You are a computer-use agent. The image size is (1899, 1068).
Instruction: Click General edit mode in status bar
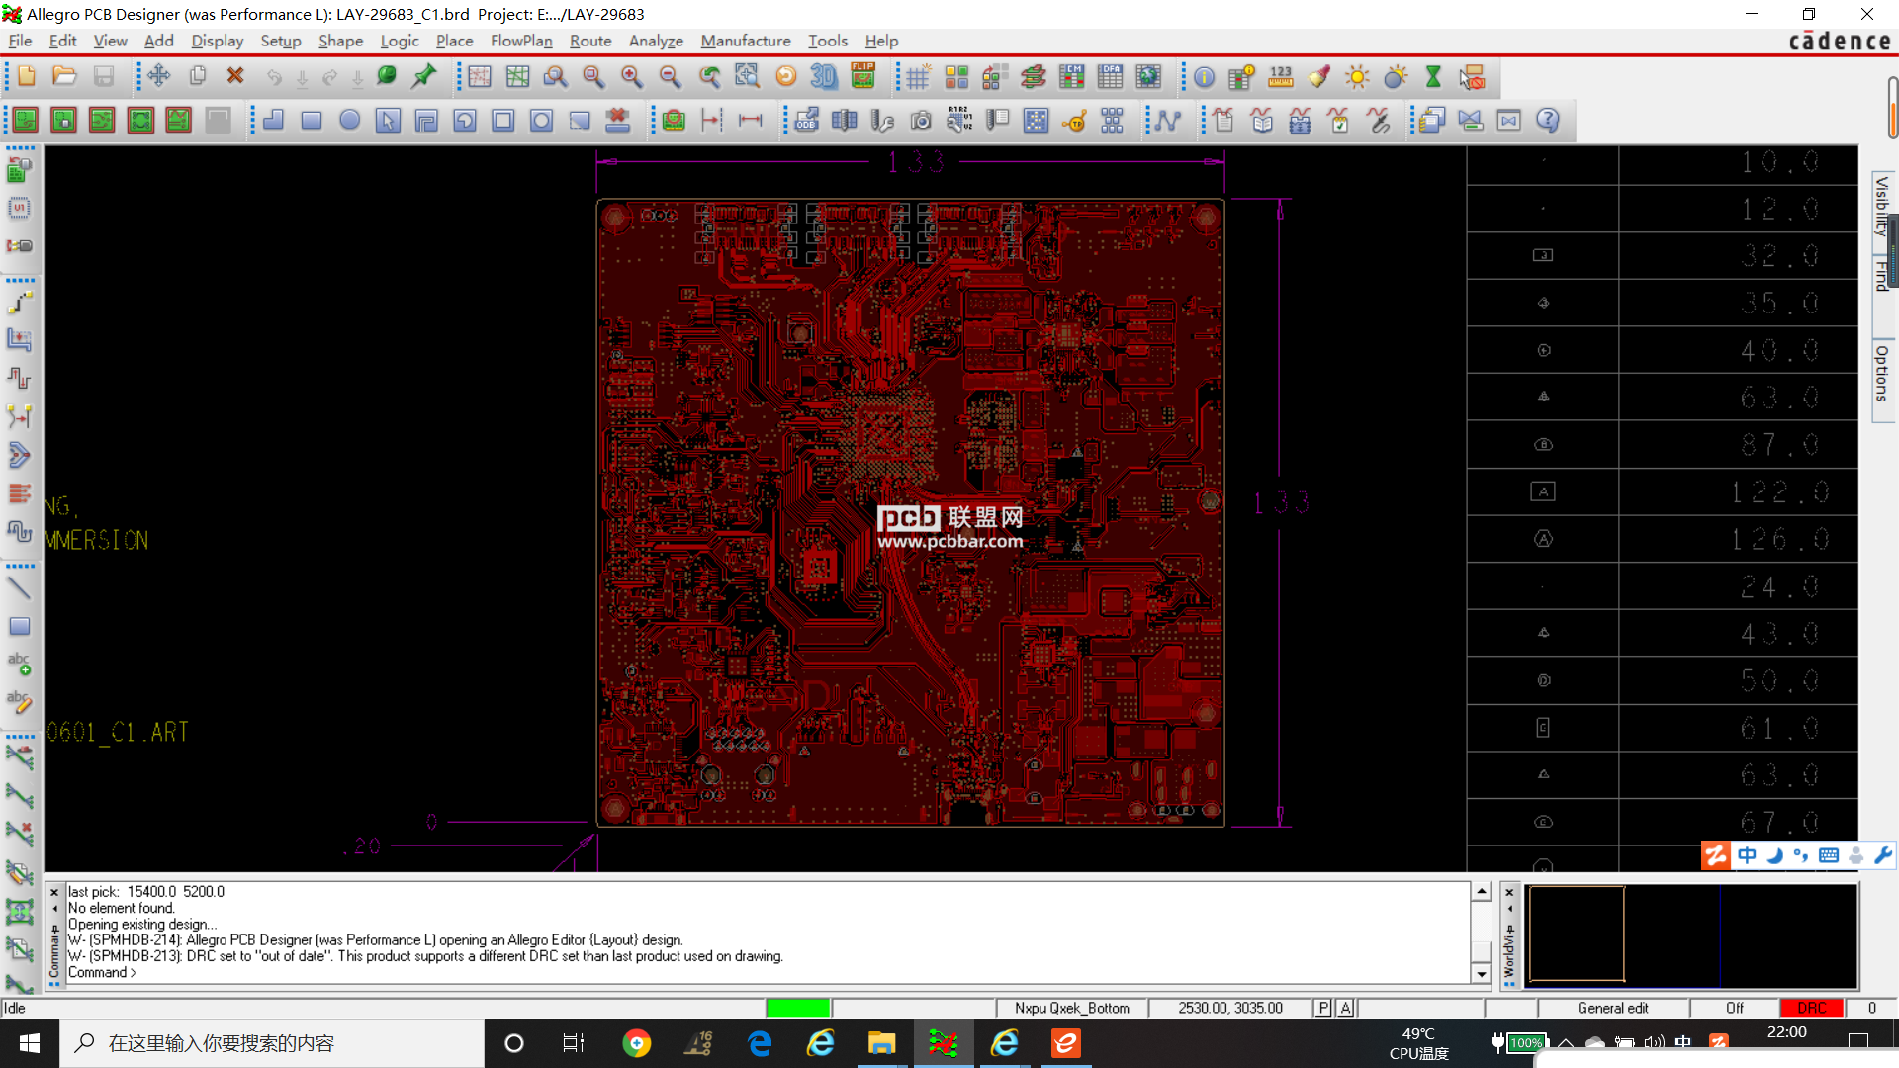point(1612,1008)
